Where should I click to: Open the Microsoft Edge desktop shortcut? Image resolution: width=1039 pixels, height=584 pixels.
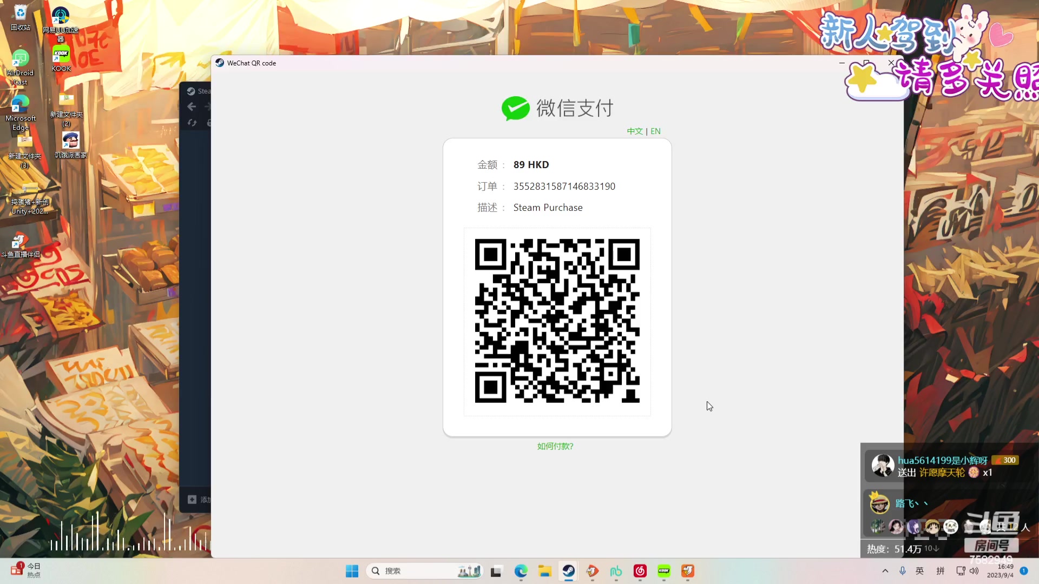21,113
